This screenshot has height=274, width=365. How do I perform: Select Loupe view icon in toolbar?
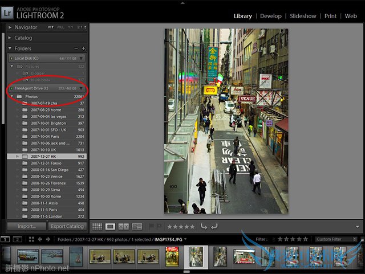[x=111, y=227]
